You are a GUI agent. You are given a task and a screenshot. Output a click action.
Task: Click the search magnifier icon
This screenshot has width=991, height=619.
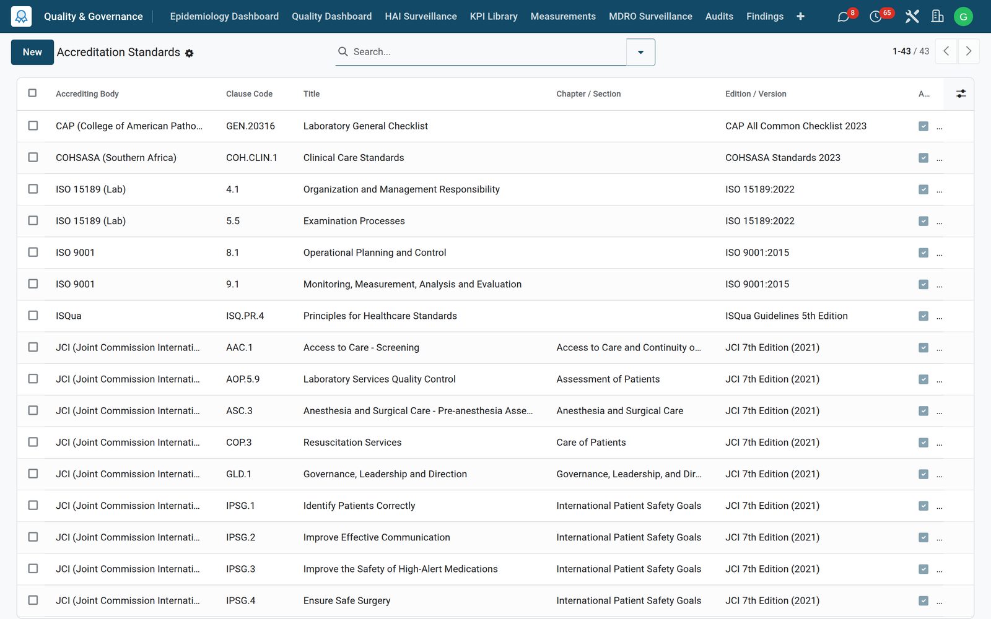click(343, 52)
